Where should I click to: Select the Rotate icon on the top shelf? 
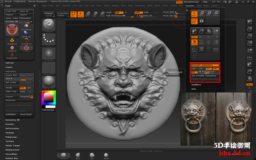coord(102,14)
